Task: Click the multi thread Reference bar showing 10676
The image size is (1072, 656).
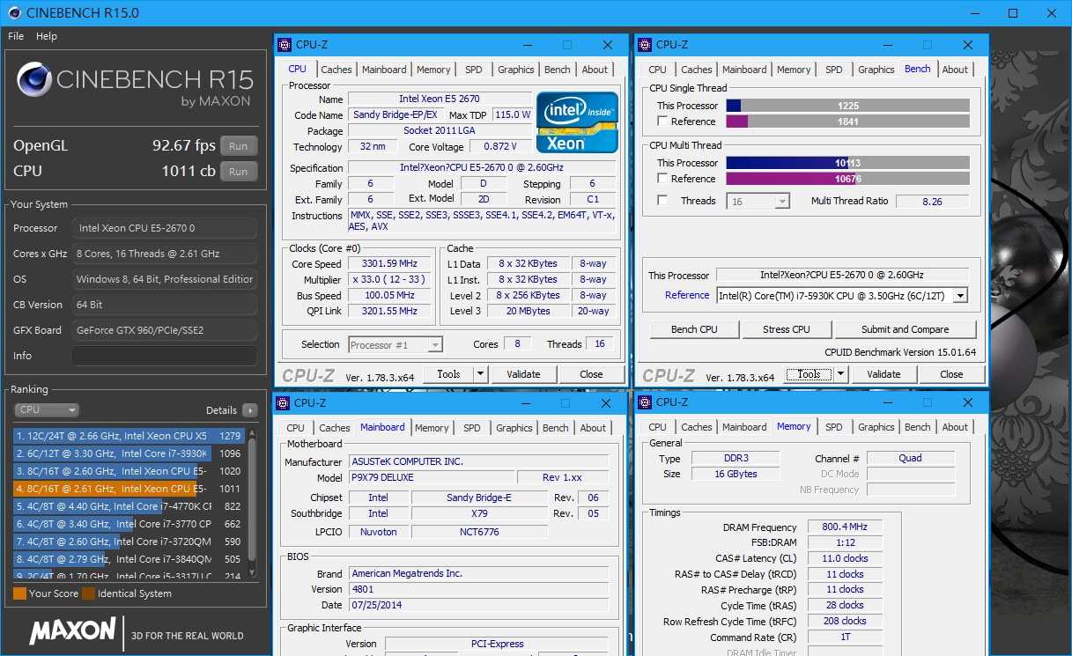Action: point(847,179)
